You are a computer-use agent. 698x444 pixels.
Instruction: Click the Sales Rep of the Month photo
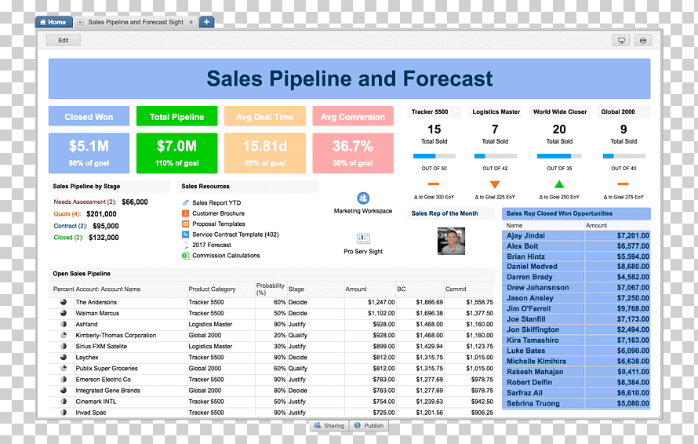click(x=452, y=241)
